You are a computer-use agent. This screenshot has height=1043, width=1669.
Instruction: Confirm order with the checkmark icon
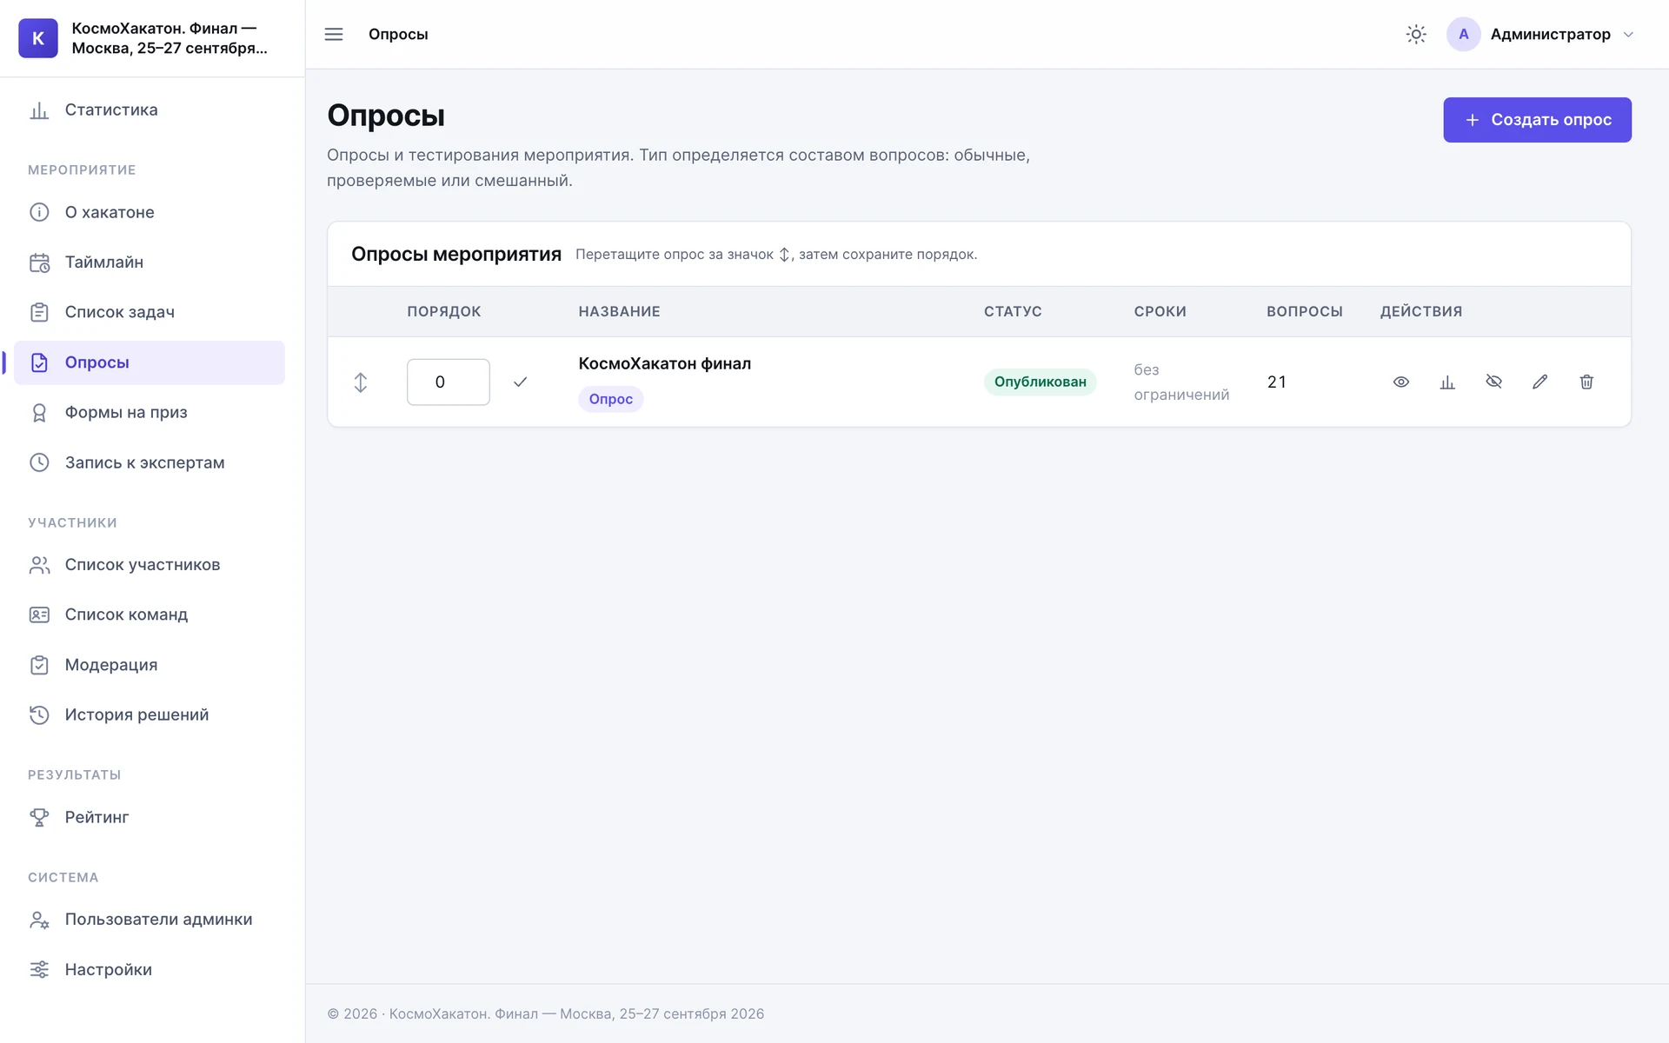pos(520,382)
